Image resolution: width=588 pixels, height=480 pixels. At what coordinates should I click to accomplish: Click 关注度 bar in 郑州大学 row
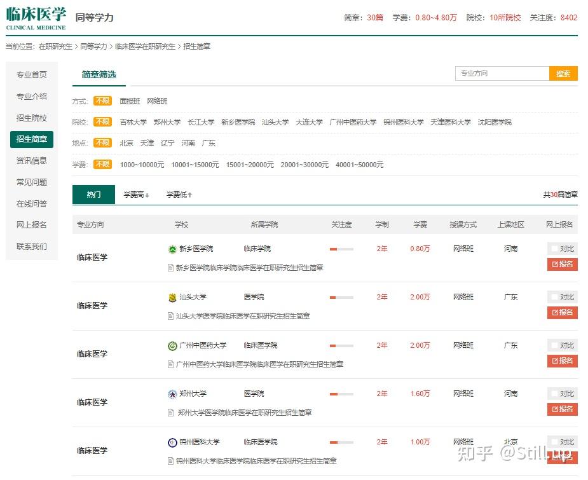[341, 394]
